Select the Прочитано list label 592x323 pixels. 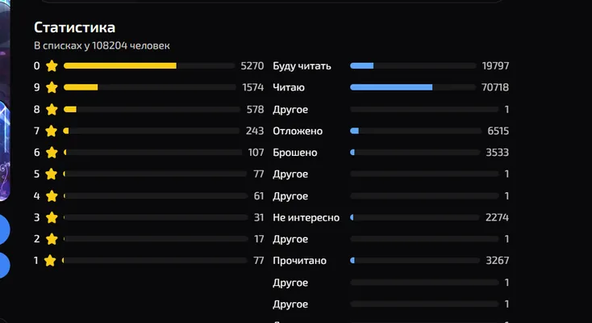pos(300,261)
